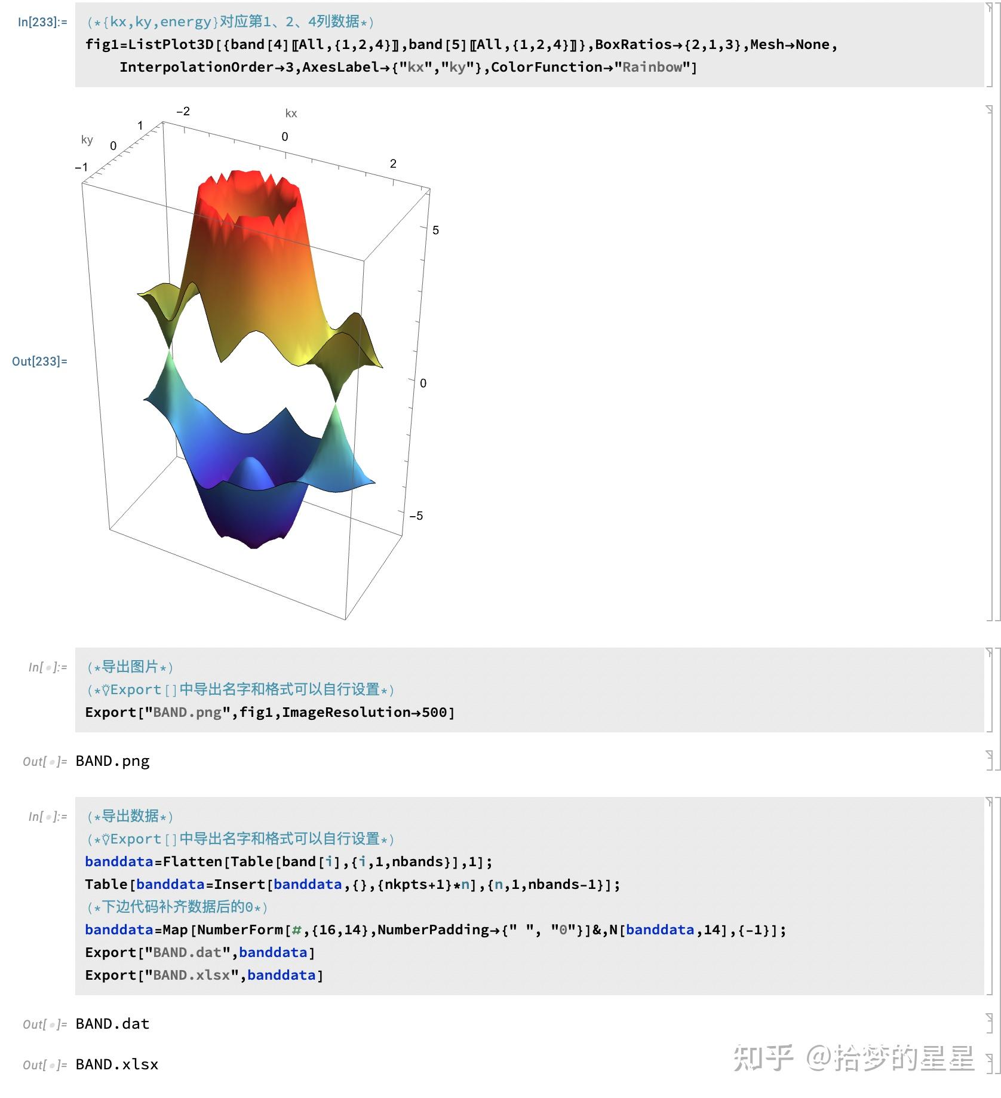The width and height of the screenshot is (1001, 1098).
Task: Click the BAND.dat output text
Action: (x=111, y=1023)
